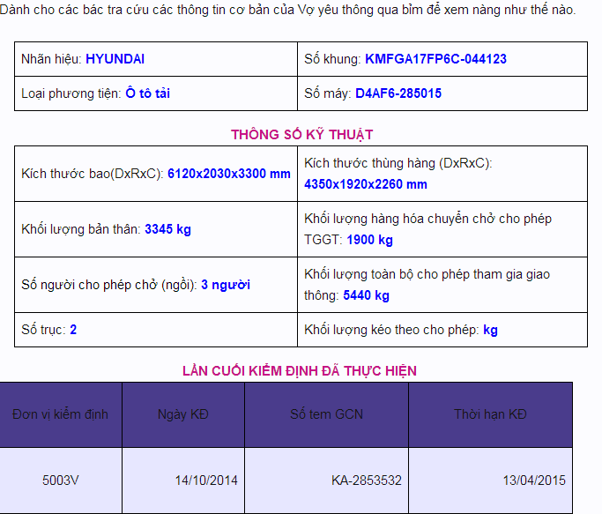Click the Đơn vị kiểm định column header

point(61,414)
